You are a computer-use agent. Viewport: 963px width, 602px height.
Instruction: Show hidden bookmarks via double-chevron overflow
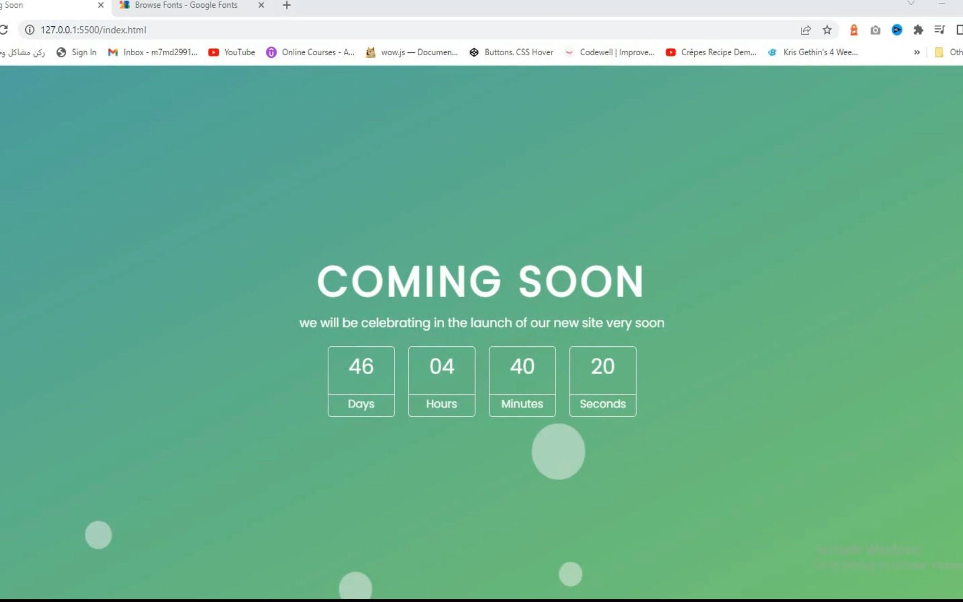917,52
